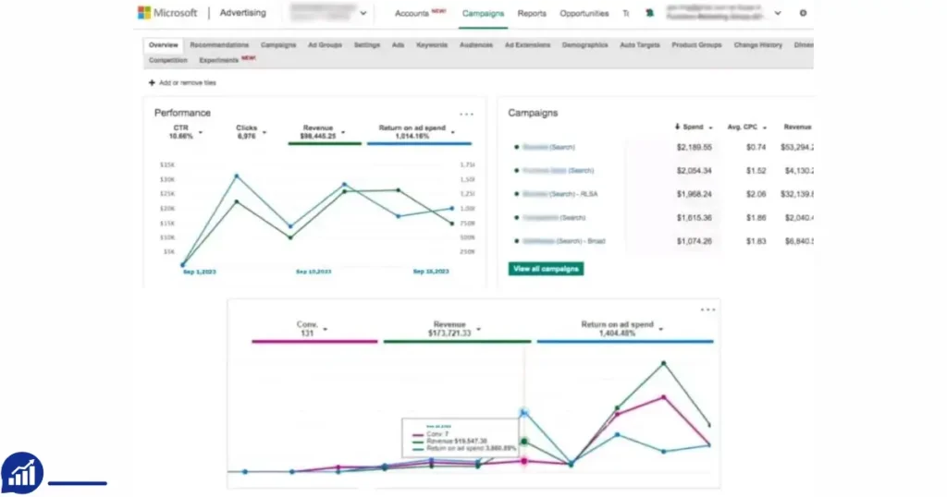
Task: Open the Avg. CPC column dropdown
Action: (x=765, y=127)
